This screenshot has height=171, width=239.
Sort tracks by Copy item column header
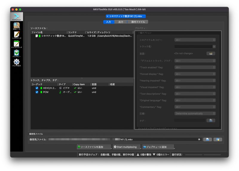pos(82,84)
